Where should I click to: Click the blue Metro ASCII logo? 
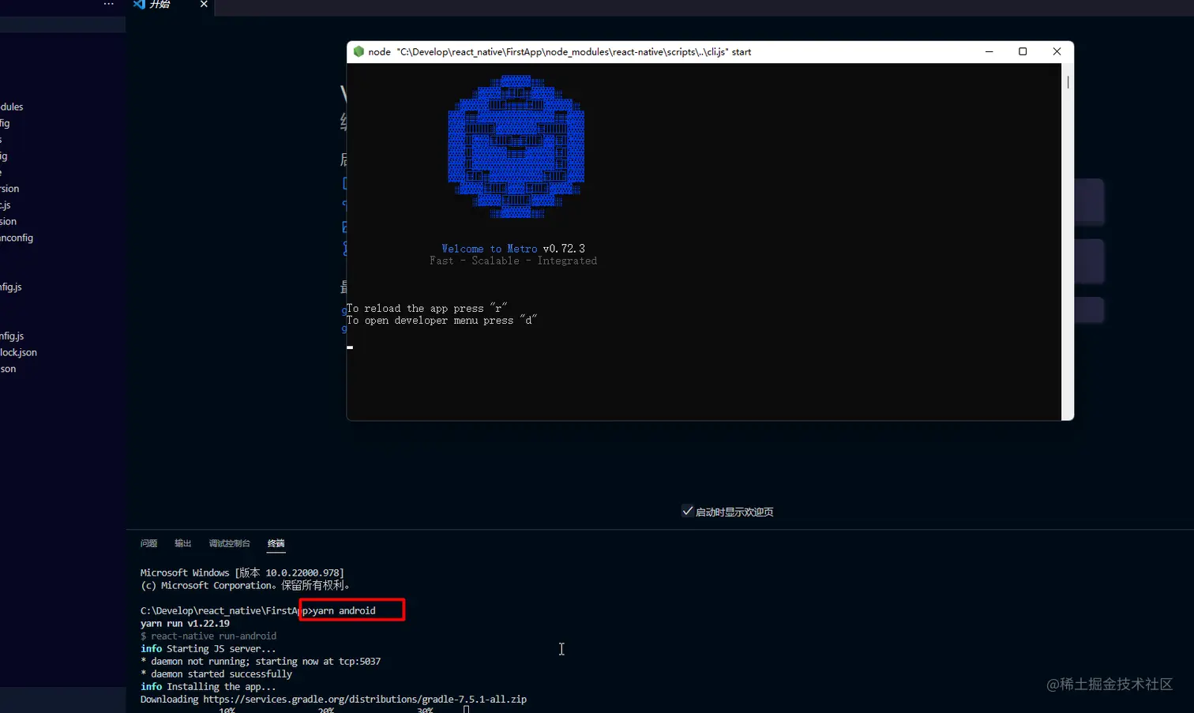(x=516, y=146)
